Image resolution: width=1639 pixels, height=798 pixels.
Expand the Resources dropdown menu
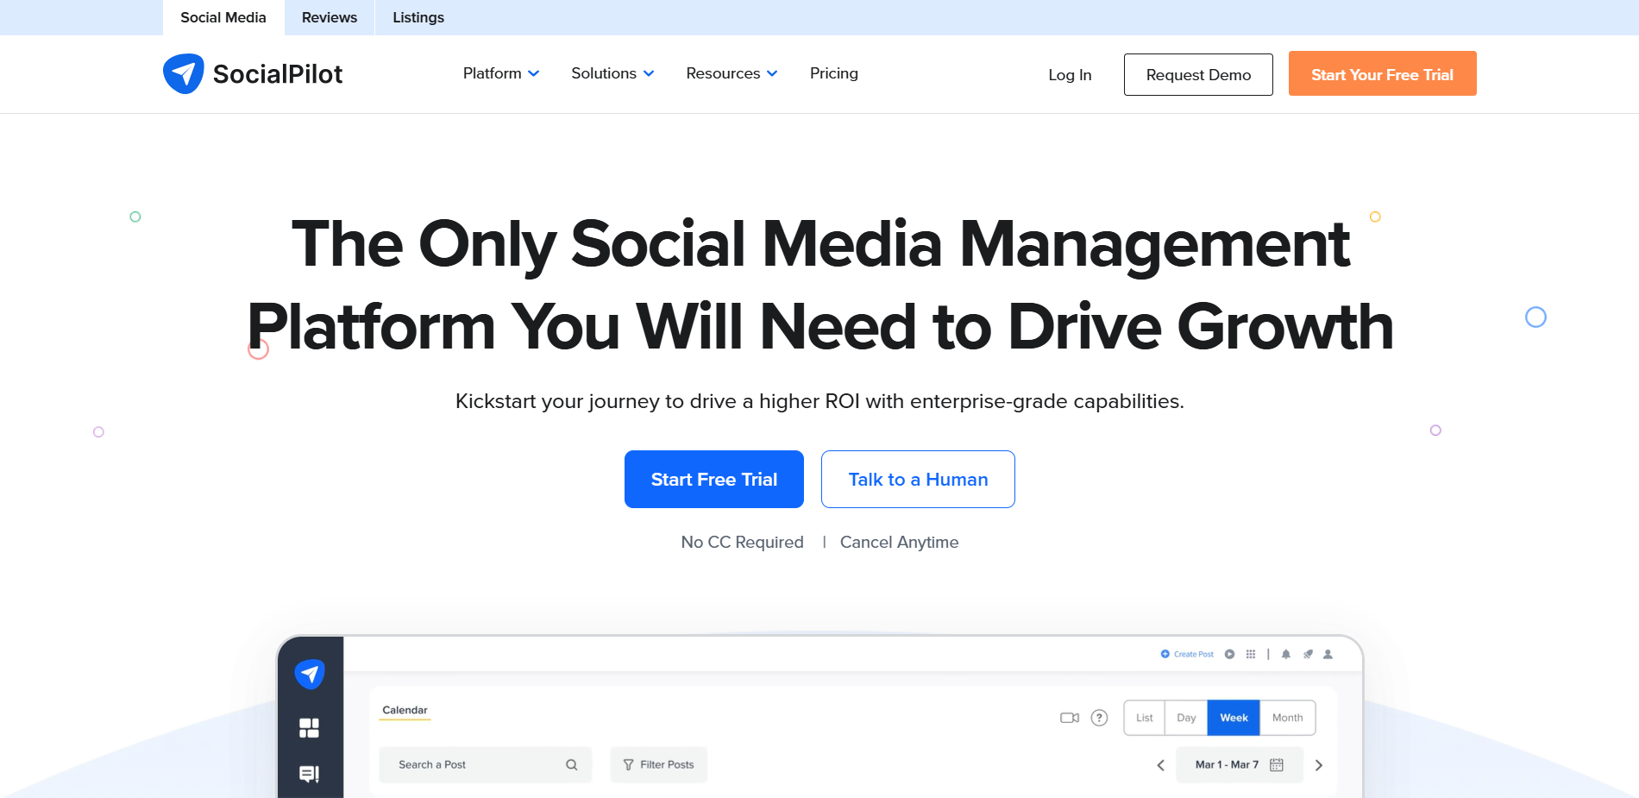(732, 73)
